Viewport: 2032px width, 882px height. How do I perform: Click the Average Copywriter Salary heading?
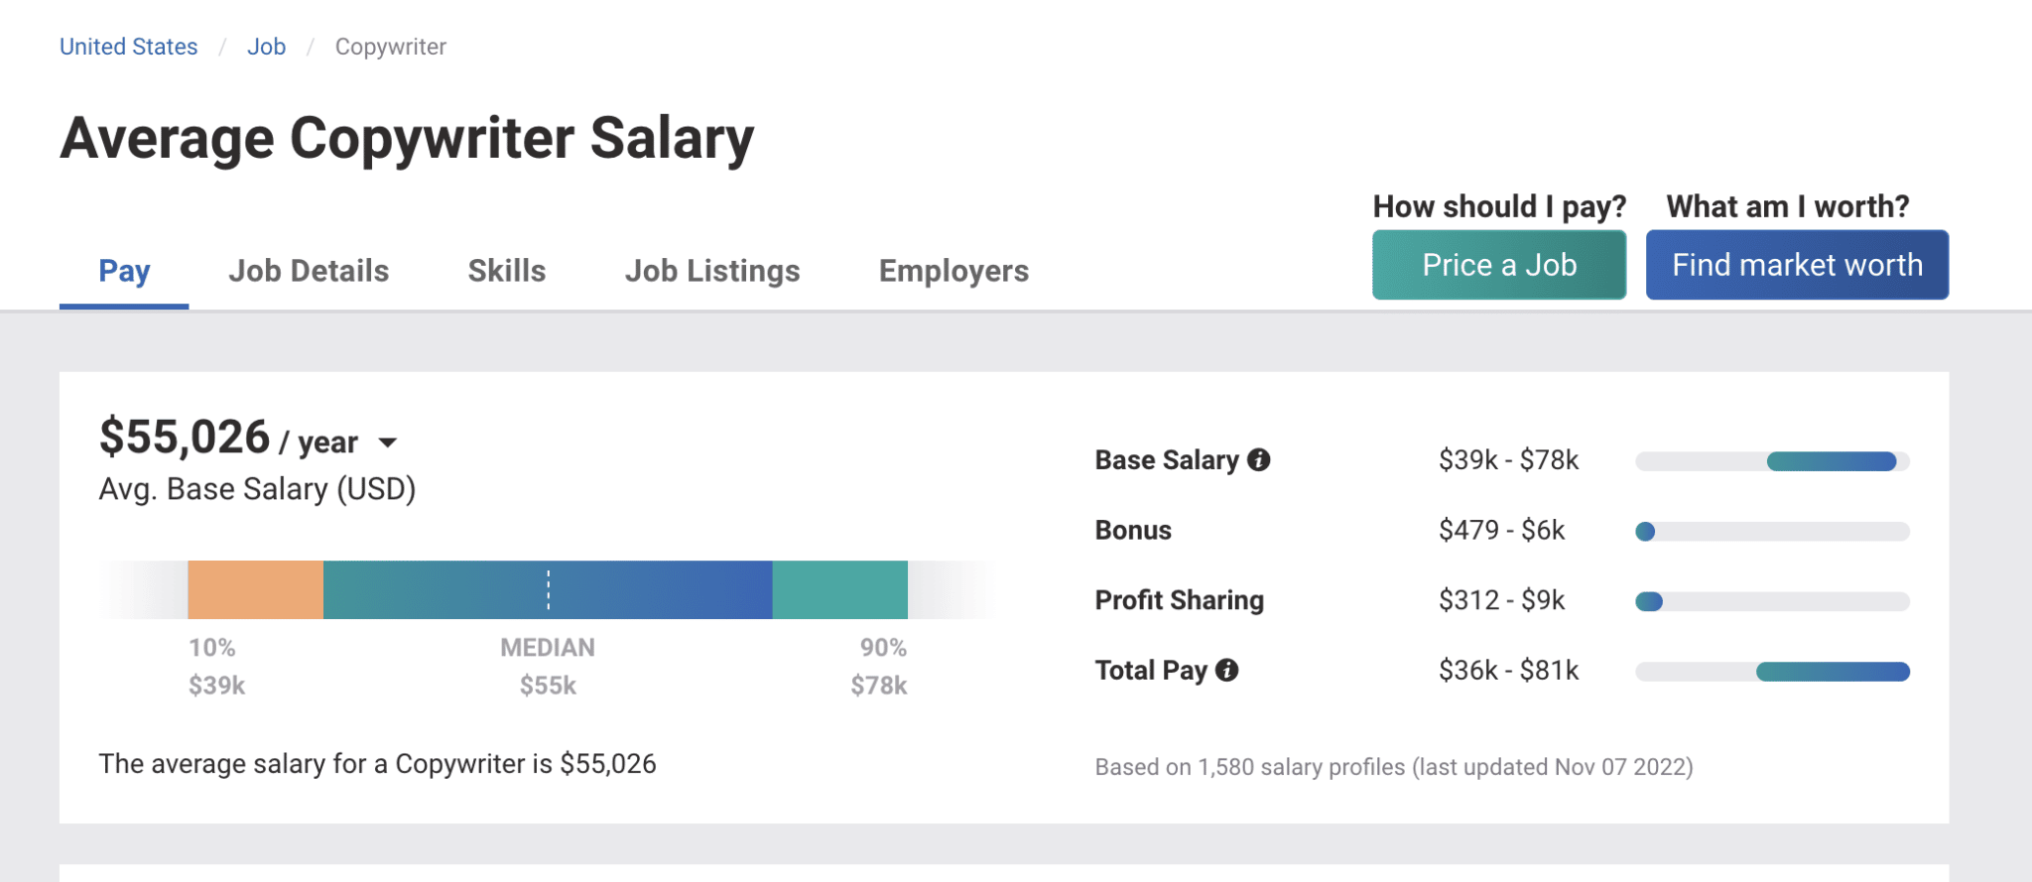pos(407,138)
